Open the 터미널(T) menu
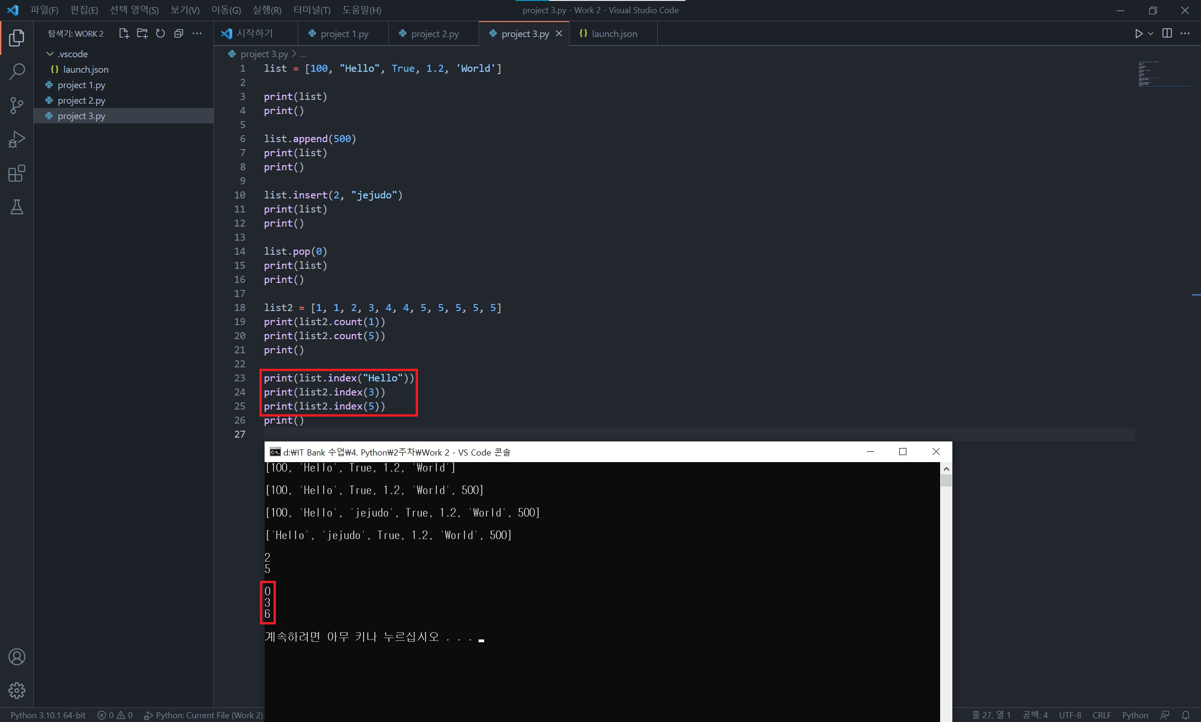Screen dimensions: 1201x722 coord(312,10)
